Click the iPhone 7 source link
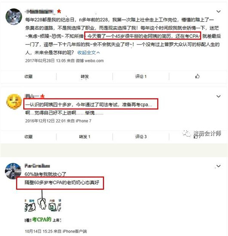The width and height of the screenshot is (228, 236). click(x=83, y=121)
